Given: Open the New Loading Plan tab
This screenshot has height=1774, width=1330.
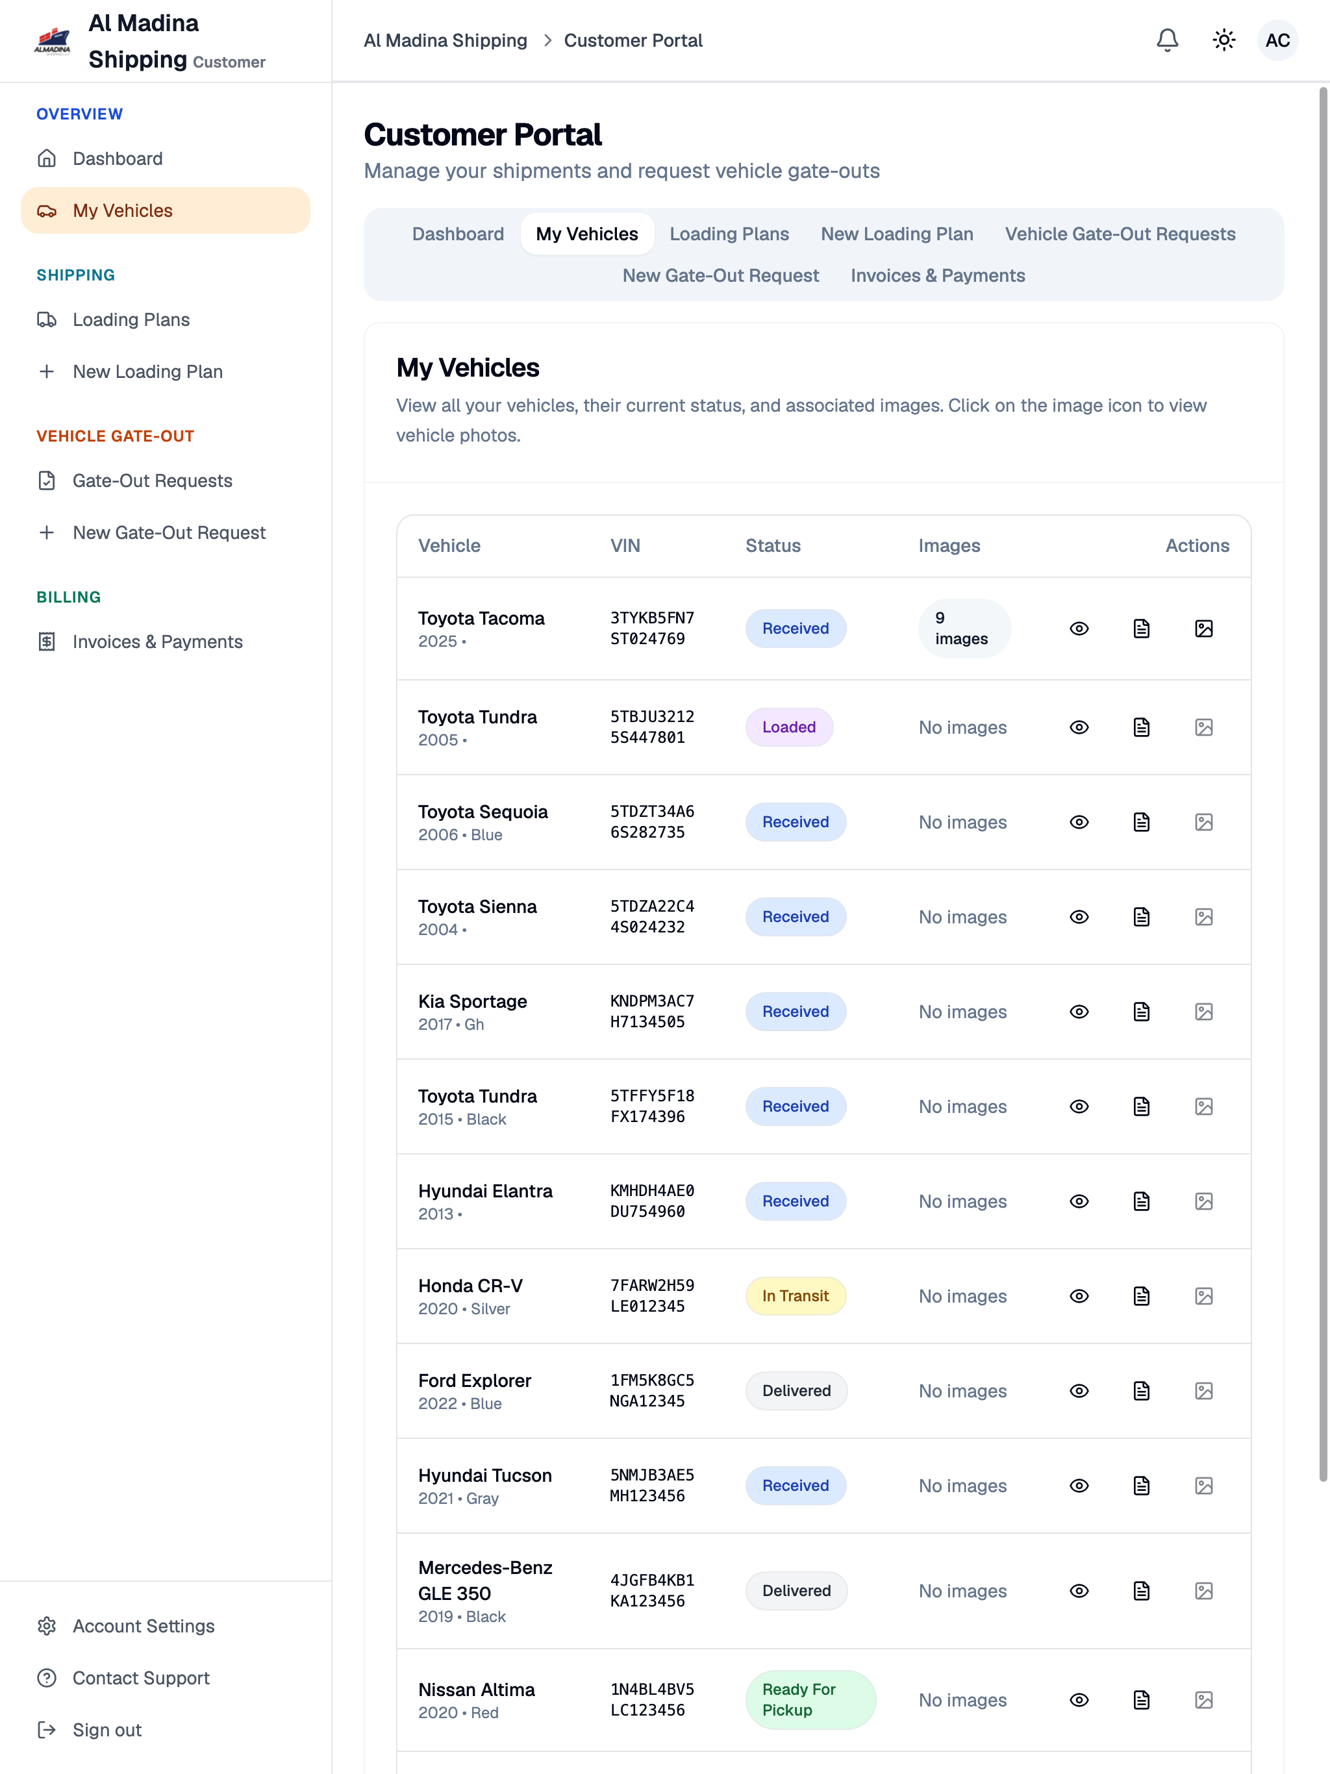Looking at the screenshot, I should (897, 234).
